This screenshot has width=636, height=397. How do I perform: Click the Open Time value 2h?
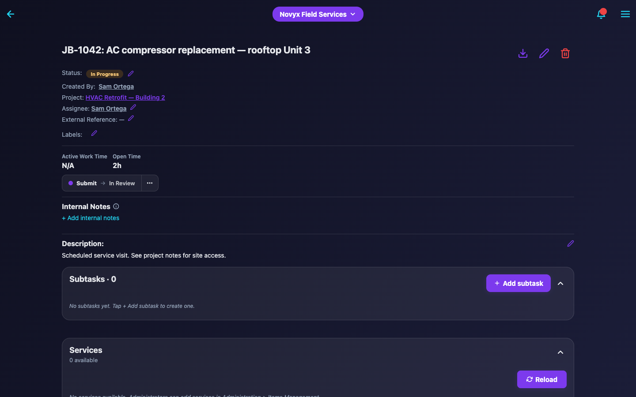coord(117,165)
